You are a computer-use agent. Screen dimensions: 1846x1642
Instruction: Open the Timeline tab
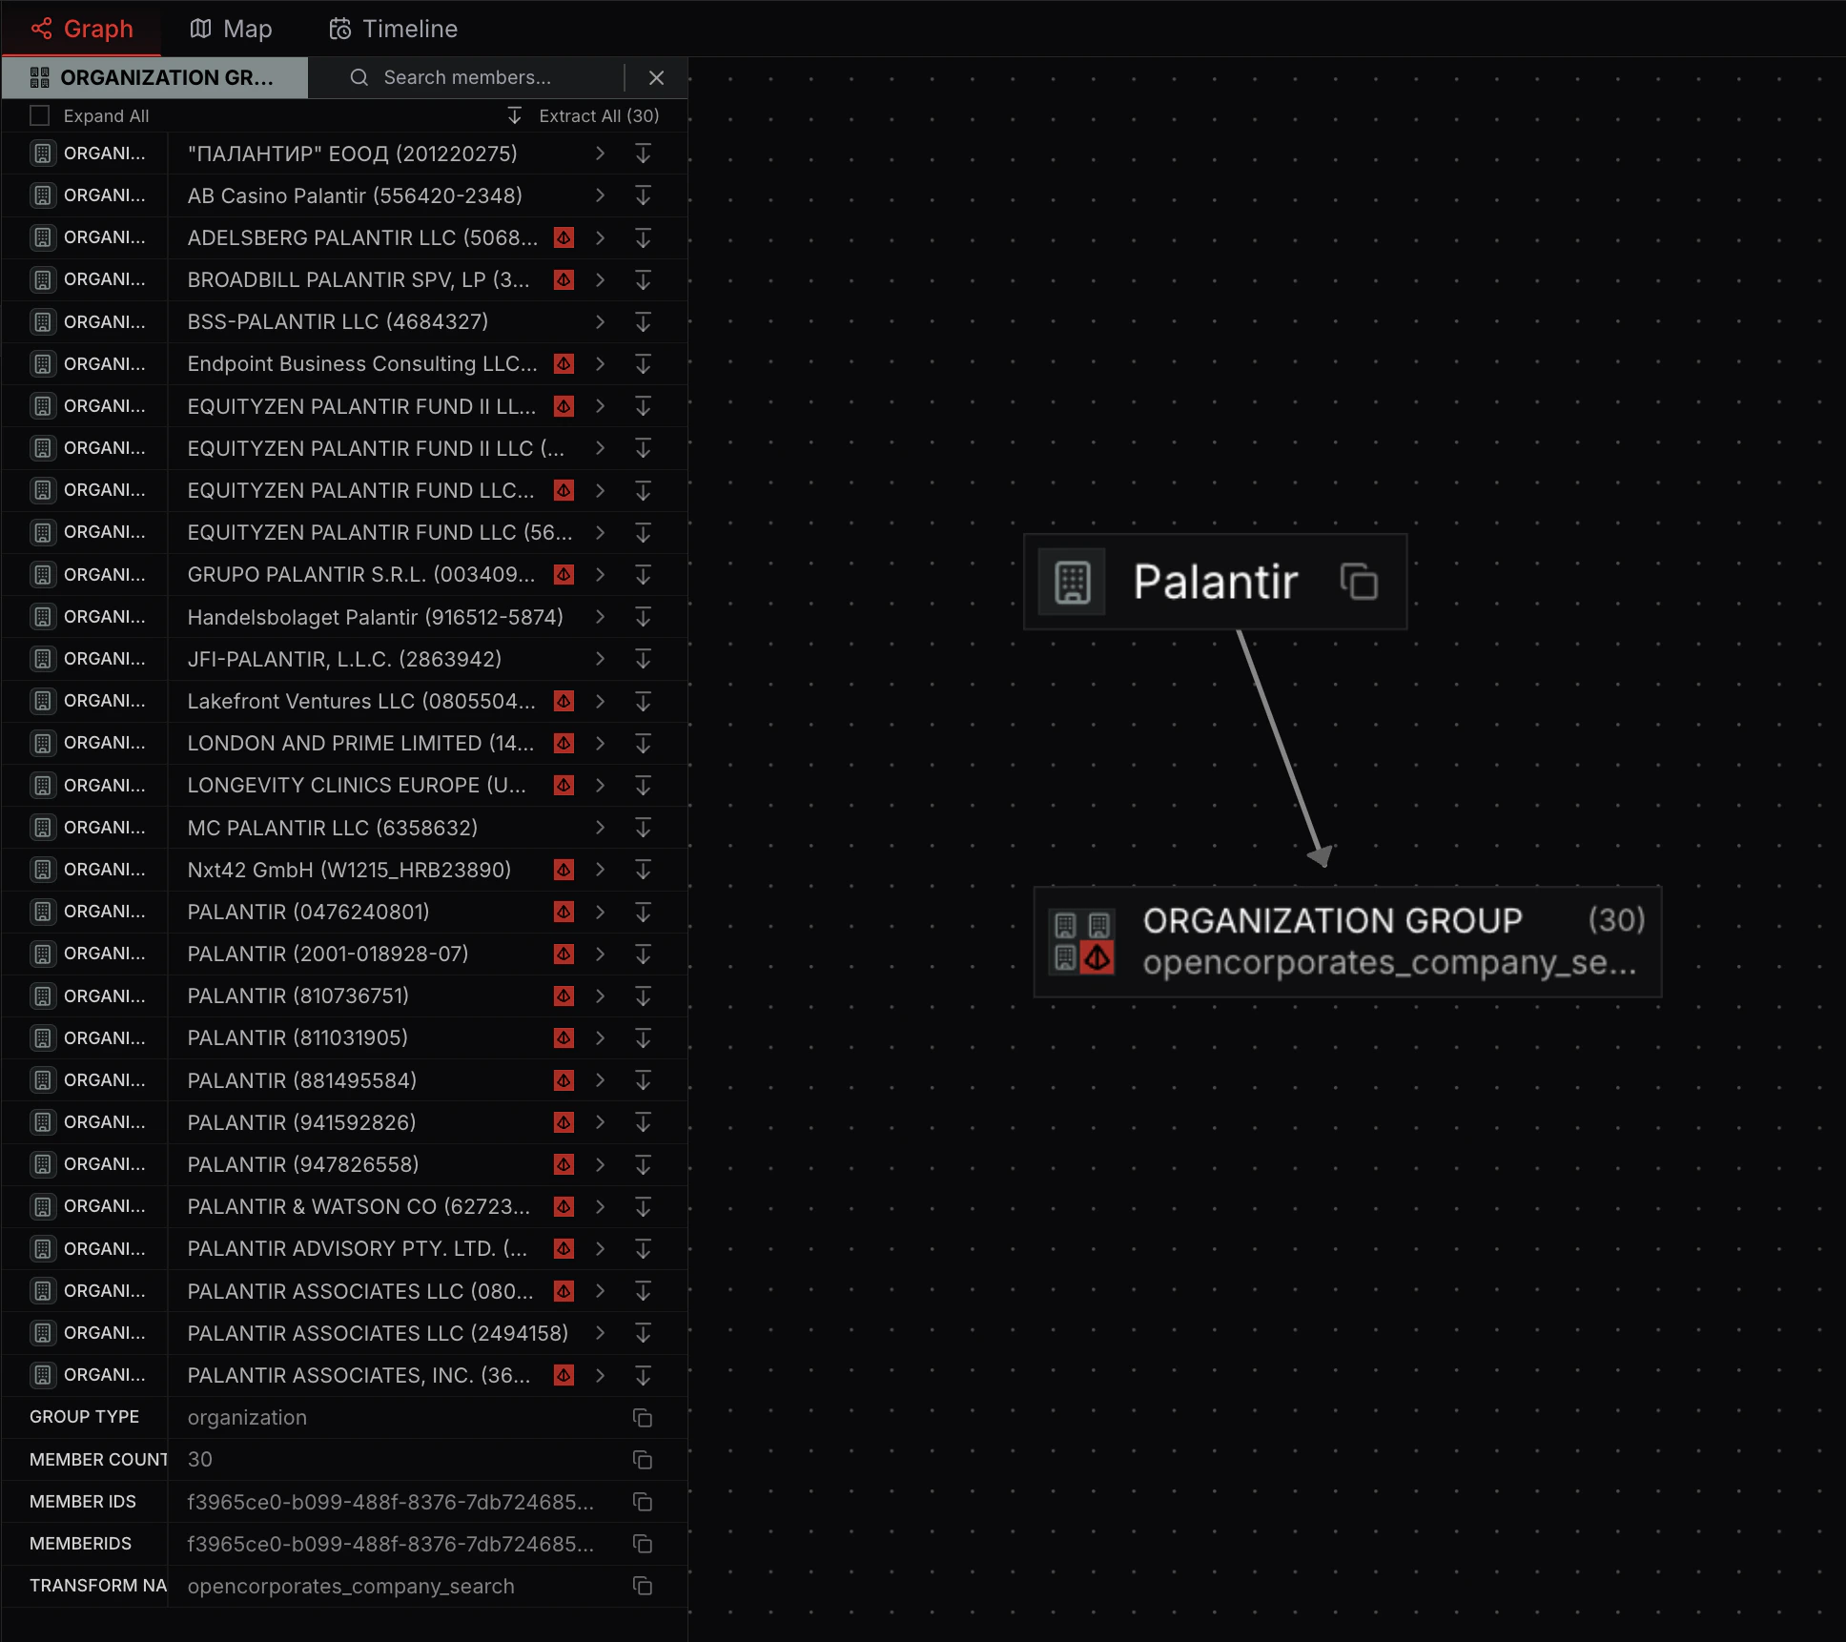[x=393, y=29]
